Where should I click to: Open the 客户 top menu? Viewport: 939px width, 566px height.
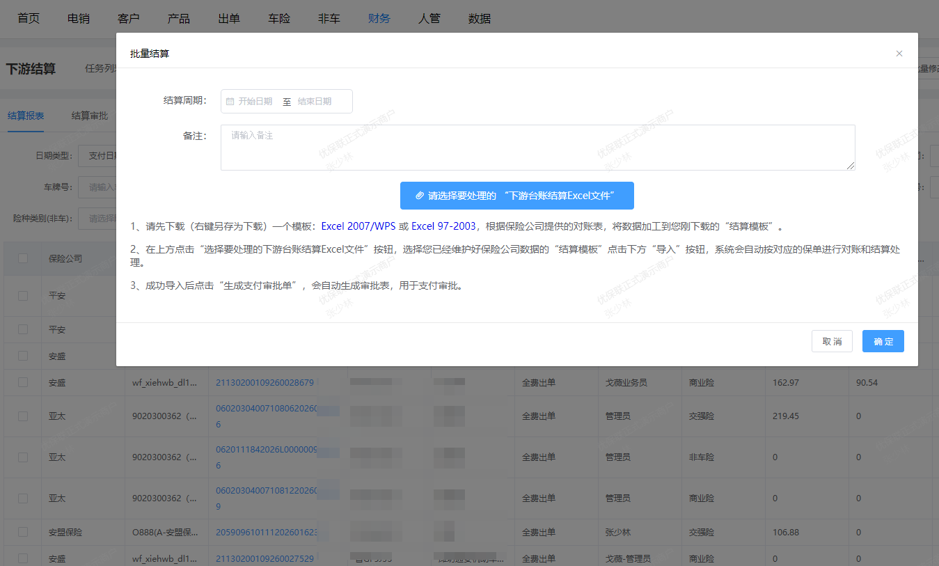click(129, 19)
